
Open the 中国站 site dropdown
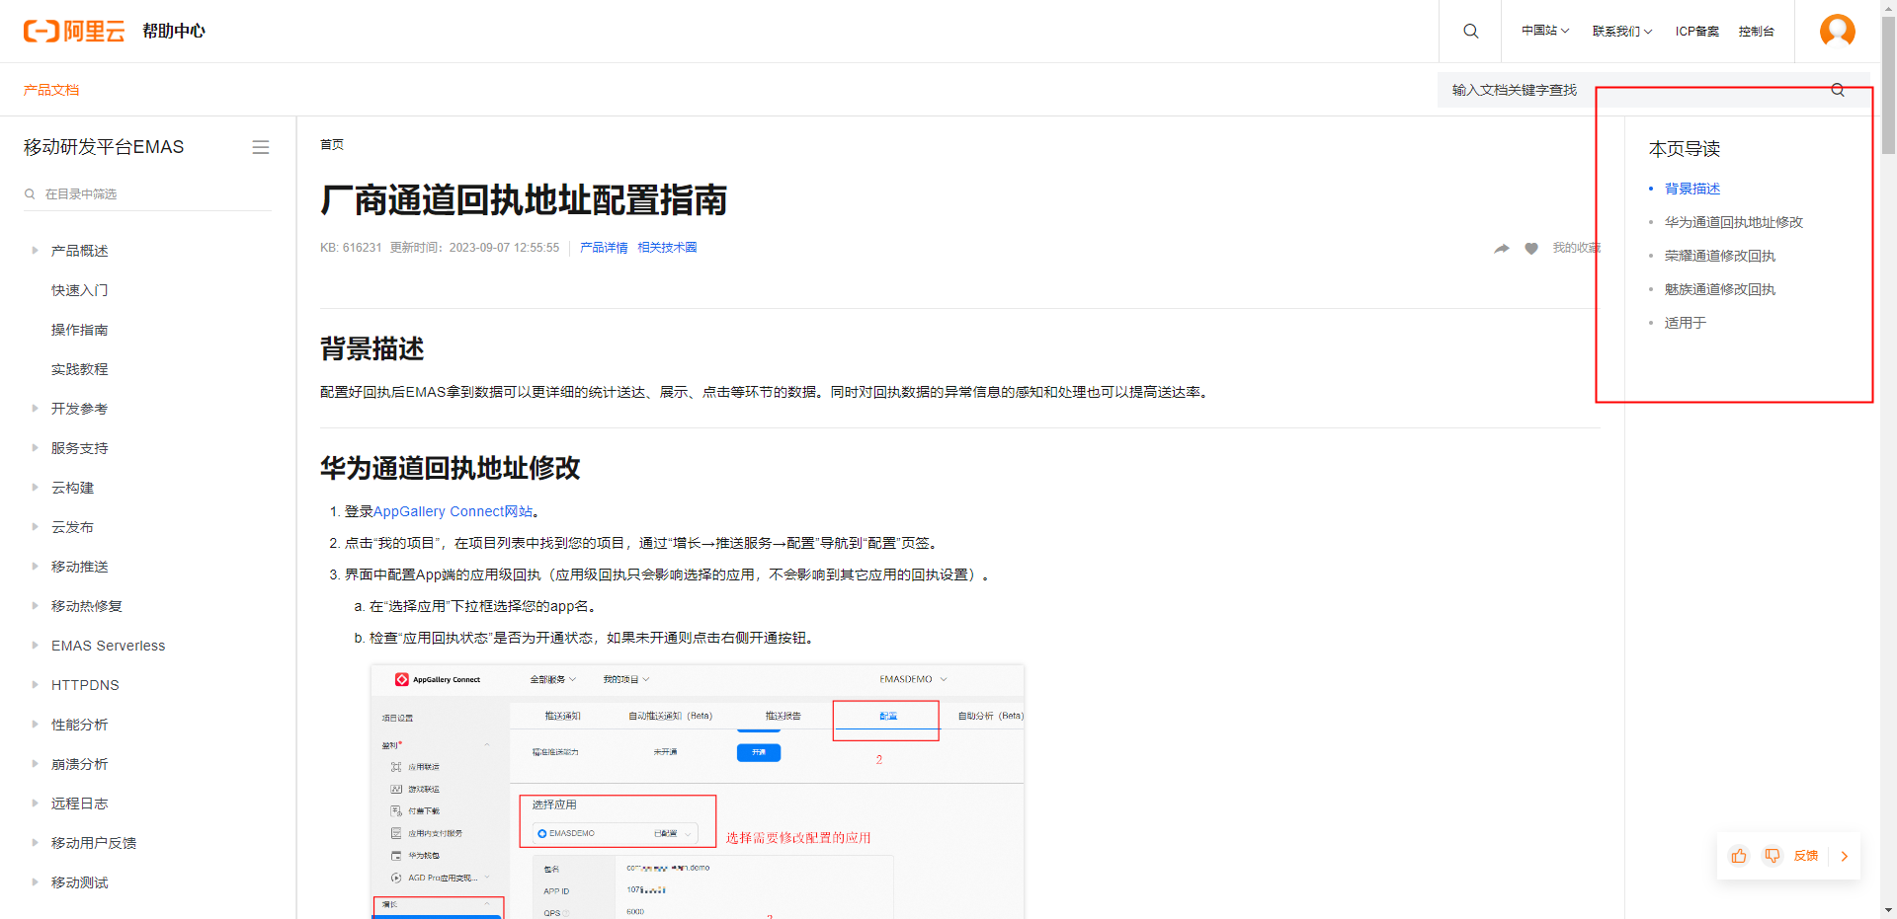coord(1545,31)
